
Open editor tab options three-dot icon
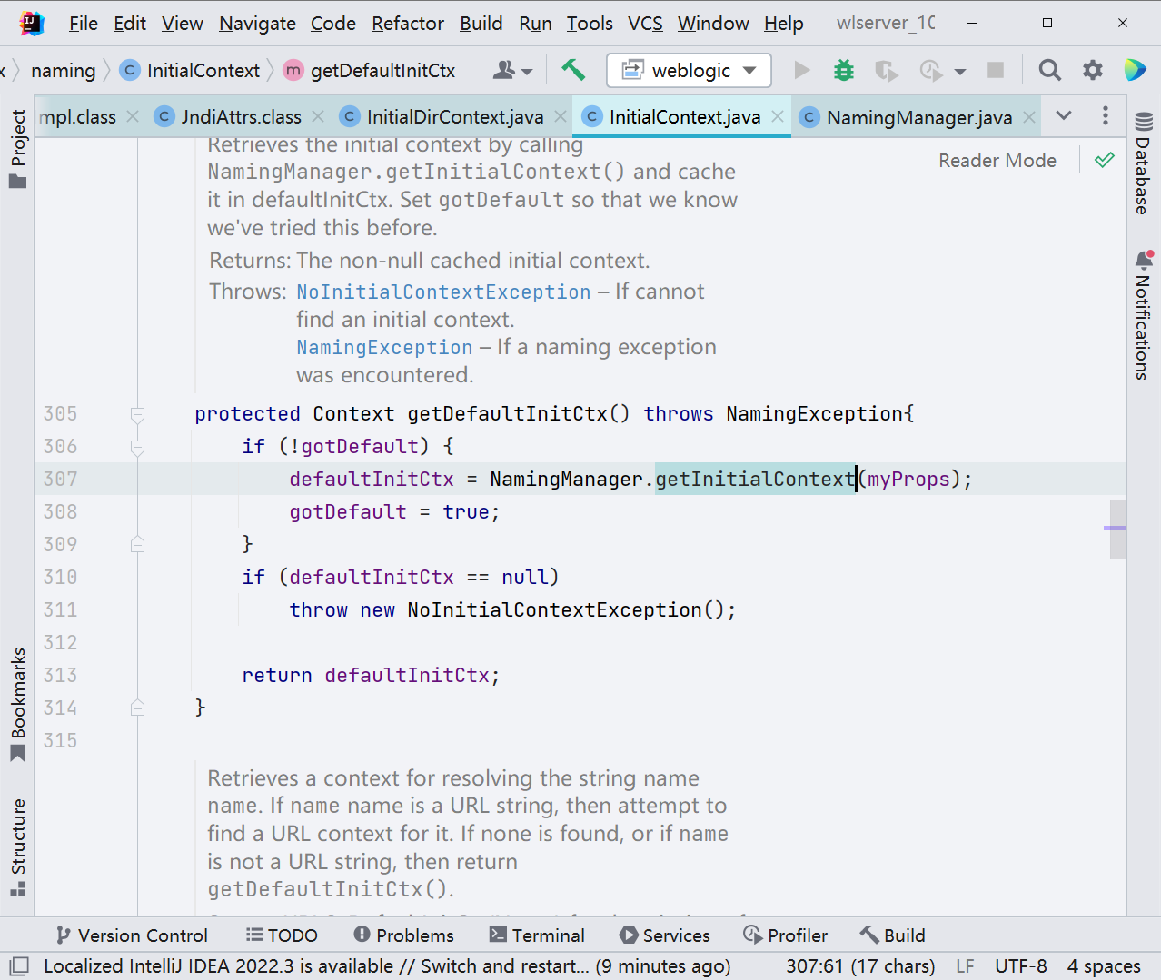click(1105, 115)
